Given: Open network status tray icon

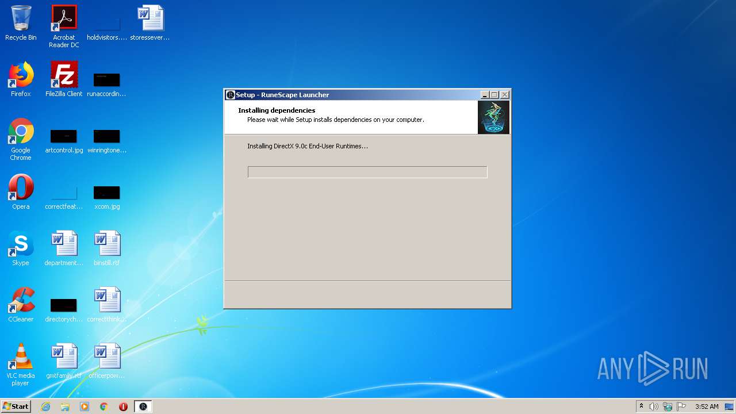Looking at the screenshot, I should tap(668, 407).
